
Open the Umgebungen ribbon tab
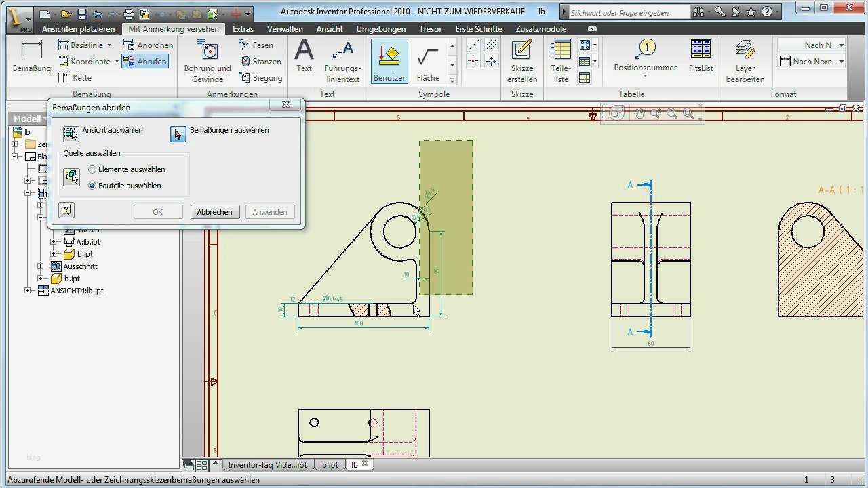(x=381, y=29)
